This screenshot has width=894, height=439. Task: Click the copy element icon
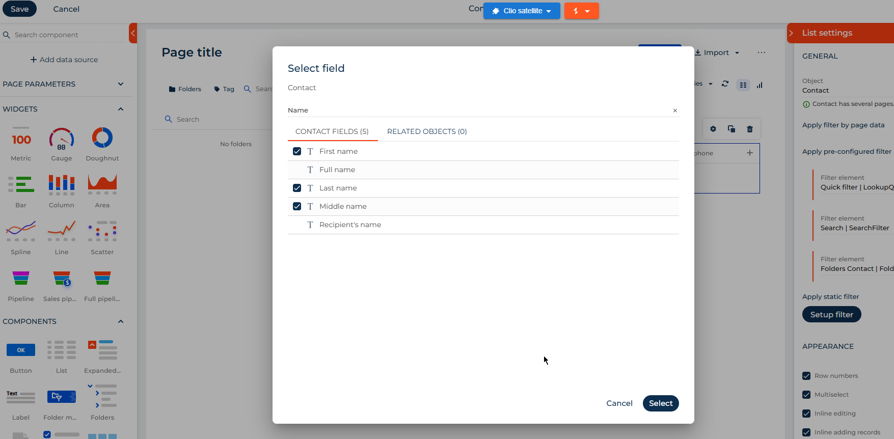(731, 129)
